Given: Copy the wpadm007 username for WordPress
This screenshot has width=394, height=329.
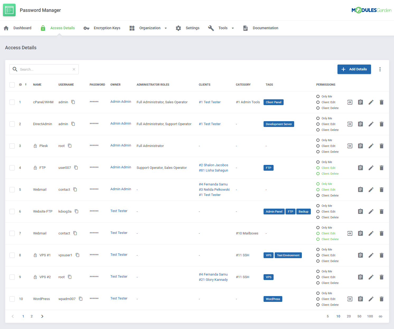Looking at the screenshot, I should click(81, 299).
